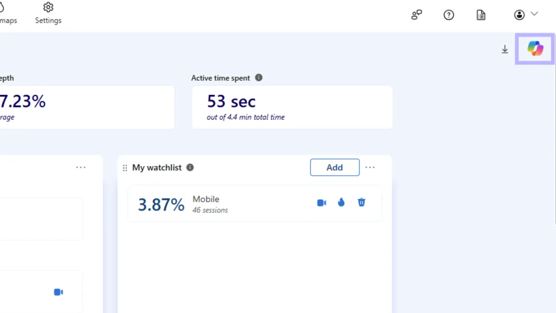View recordings for the Mobile watchlist segment

click(x=322, y=202)
